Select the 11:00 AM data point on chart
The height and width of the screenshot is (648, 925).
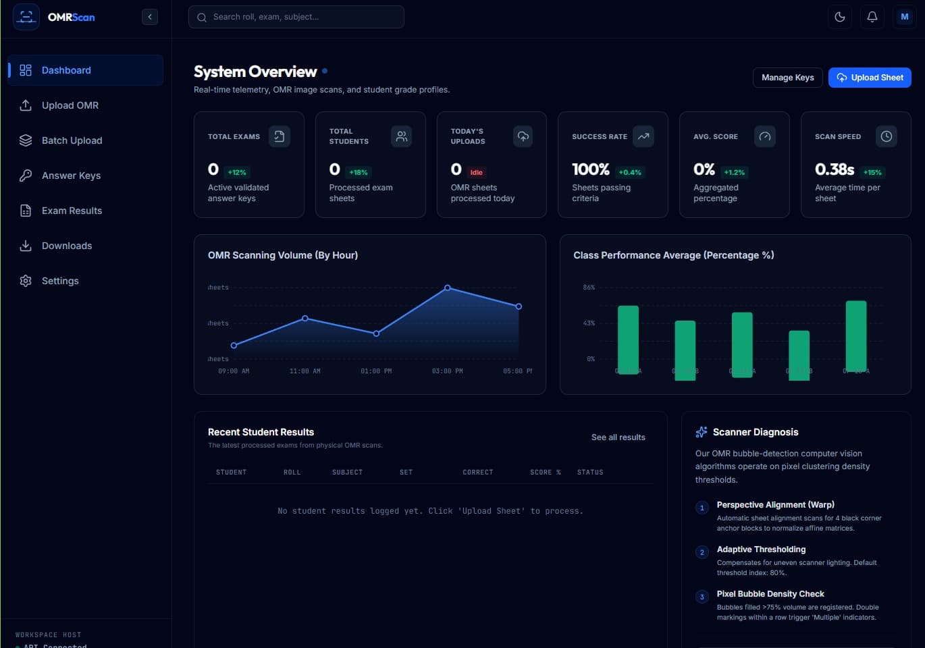tap(305, 318)
